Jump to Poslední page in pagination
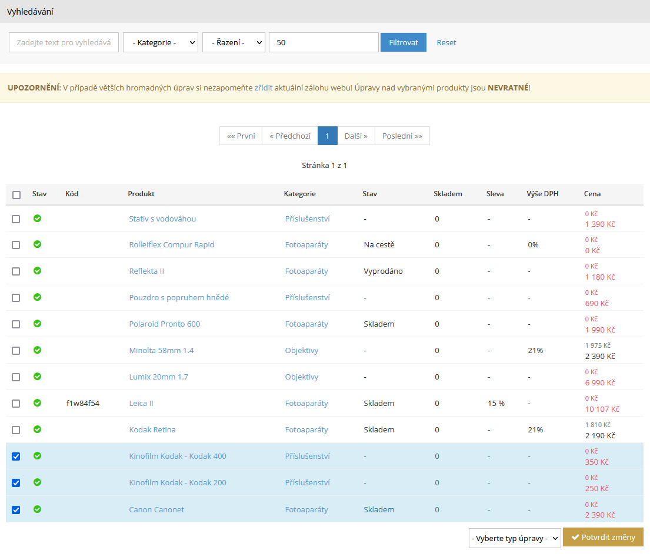The width and height of the screenshot is (650, 554). (402, 136)
